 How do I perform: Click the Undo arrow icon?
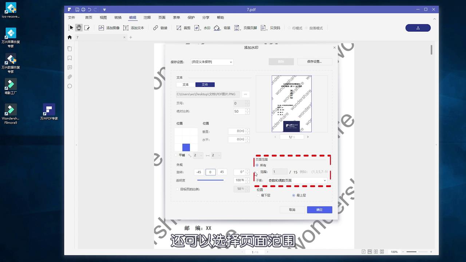(89, 9)
